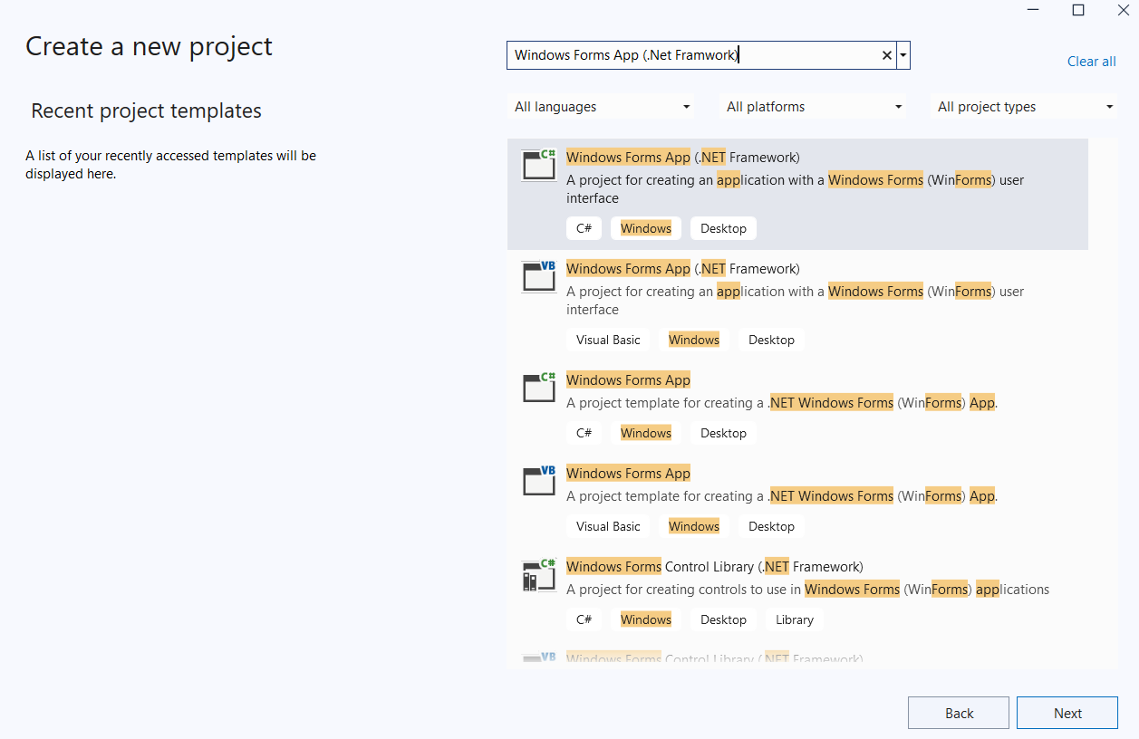Image resolution: width=1139 pixels, height=739 pixels.
Task: Click the Desktop tag on the Visual Basic template
Action: [771, 526]
